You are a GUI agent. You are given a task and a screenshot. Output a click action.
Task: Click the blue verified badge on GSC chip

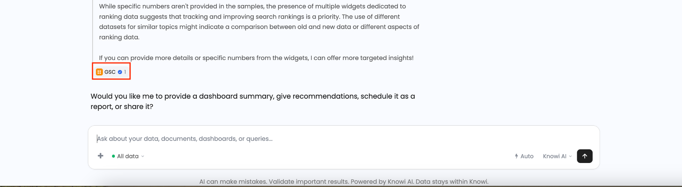point(120,72)
